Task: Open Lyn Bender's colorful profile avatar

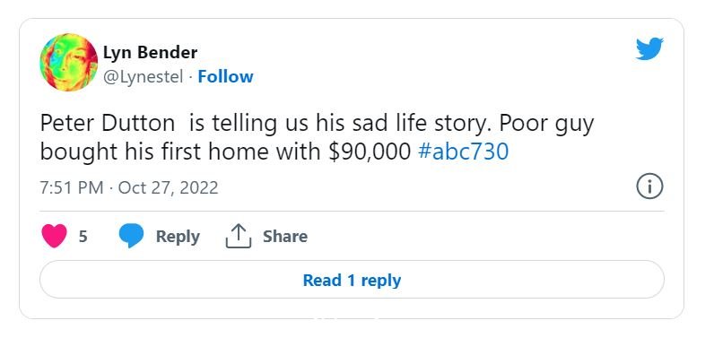Action: pyautogui.click(x=69, y=63)
